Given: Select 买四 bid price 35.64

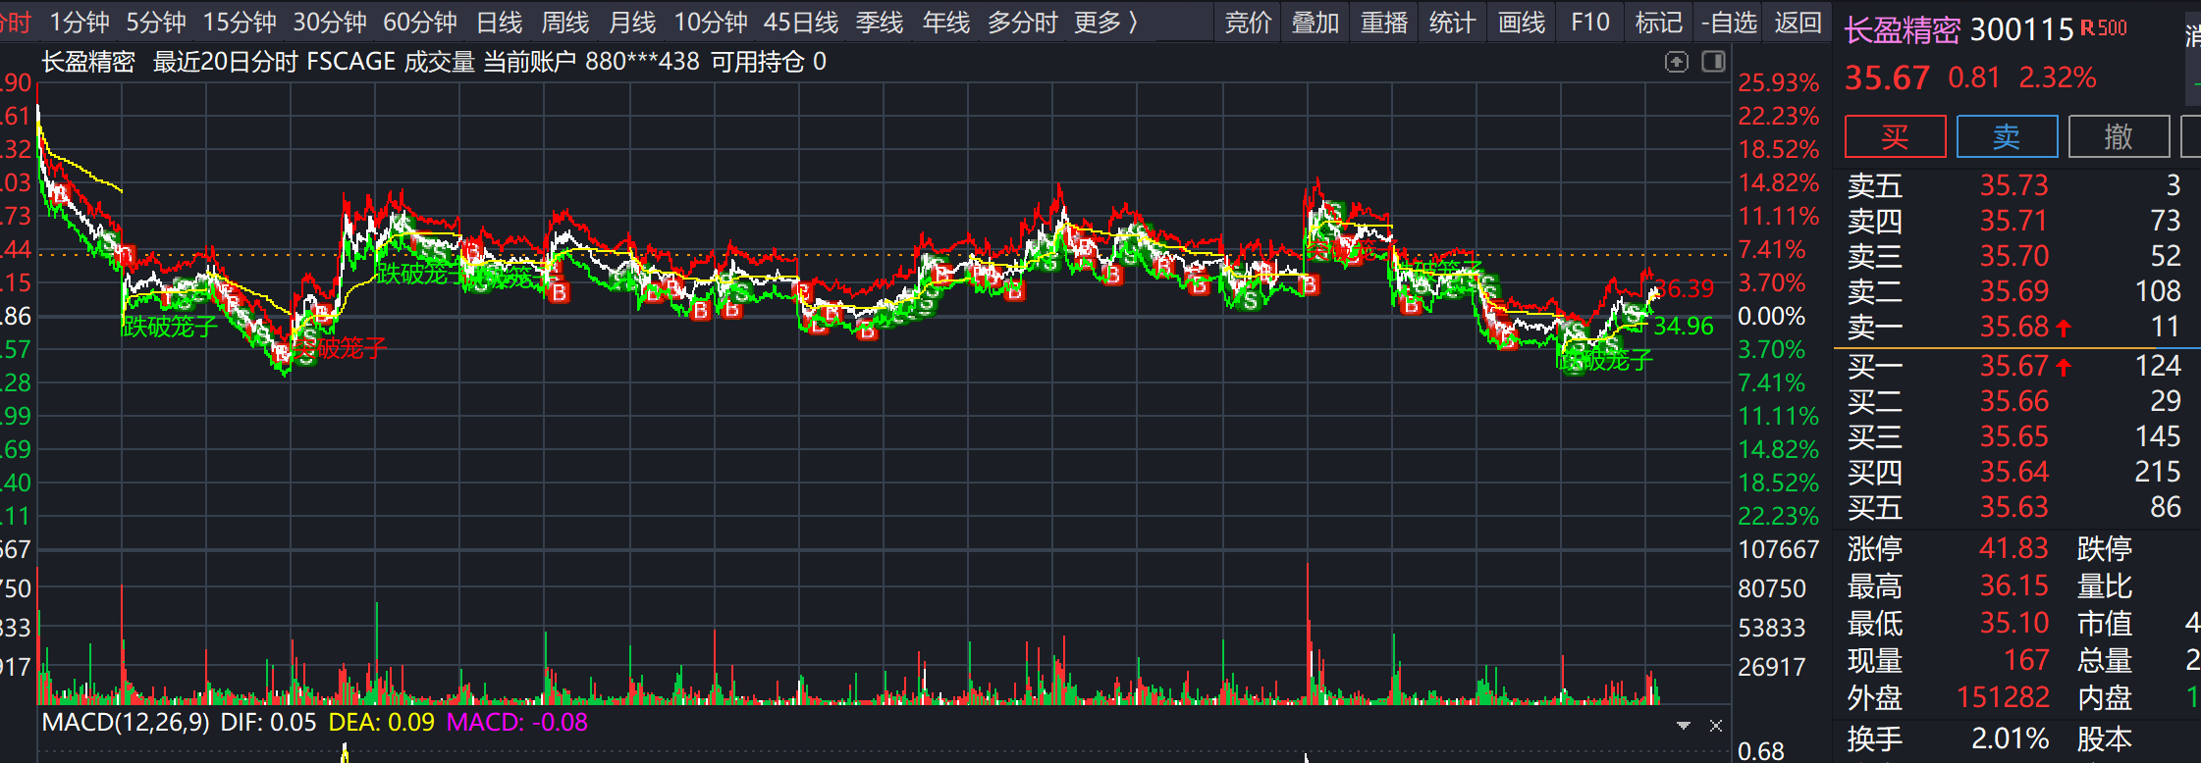Looking at the screenshot, I should [2013, 472].
